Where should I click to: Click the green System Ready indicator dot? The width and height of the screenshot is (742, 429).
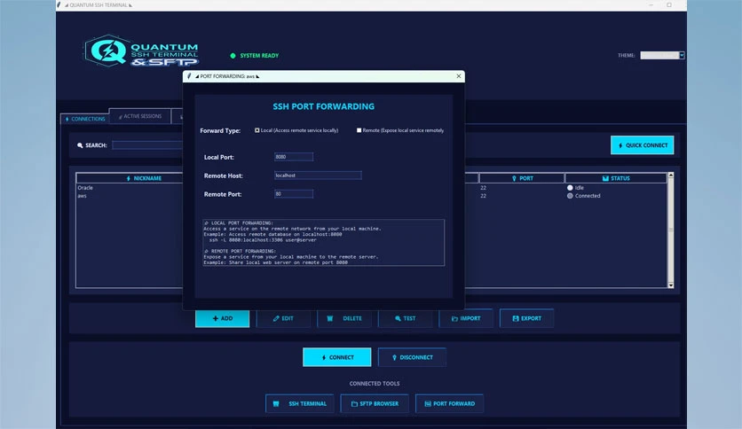click(x=233, y=56)
